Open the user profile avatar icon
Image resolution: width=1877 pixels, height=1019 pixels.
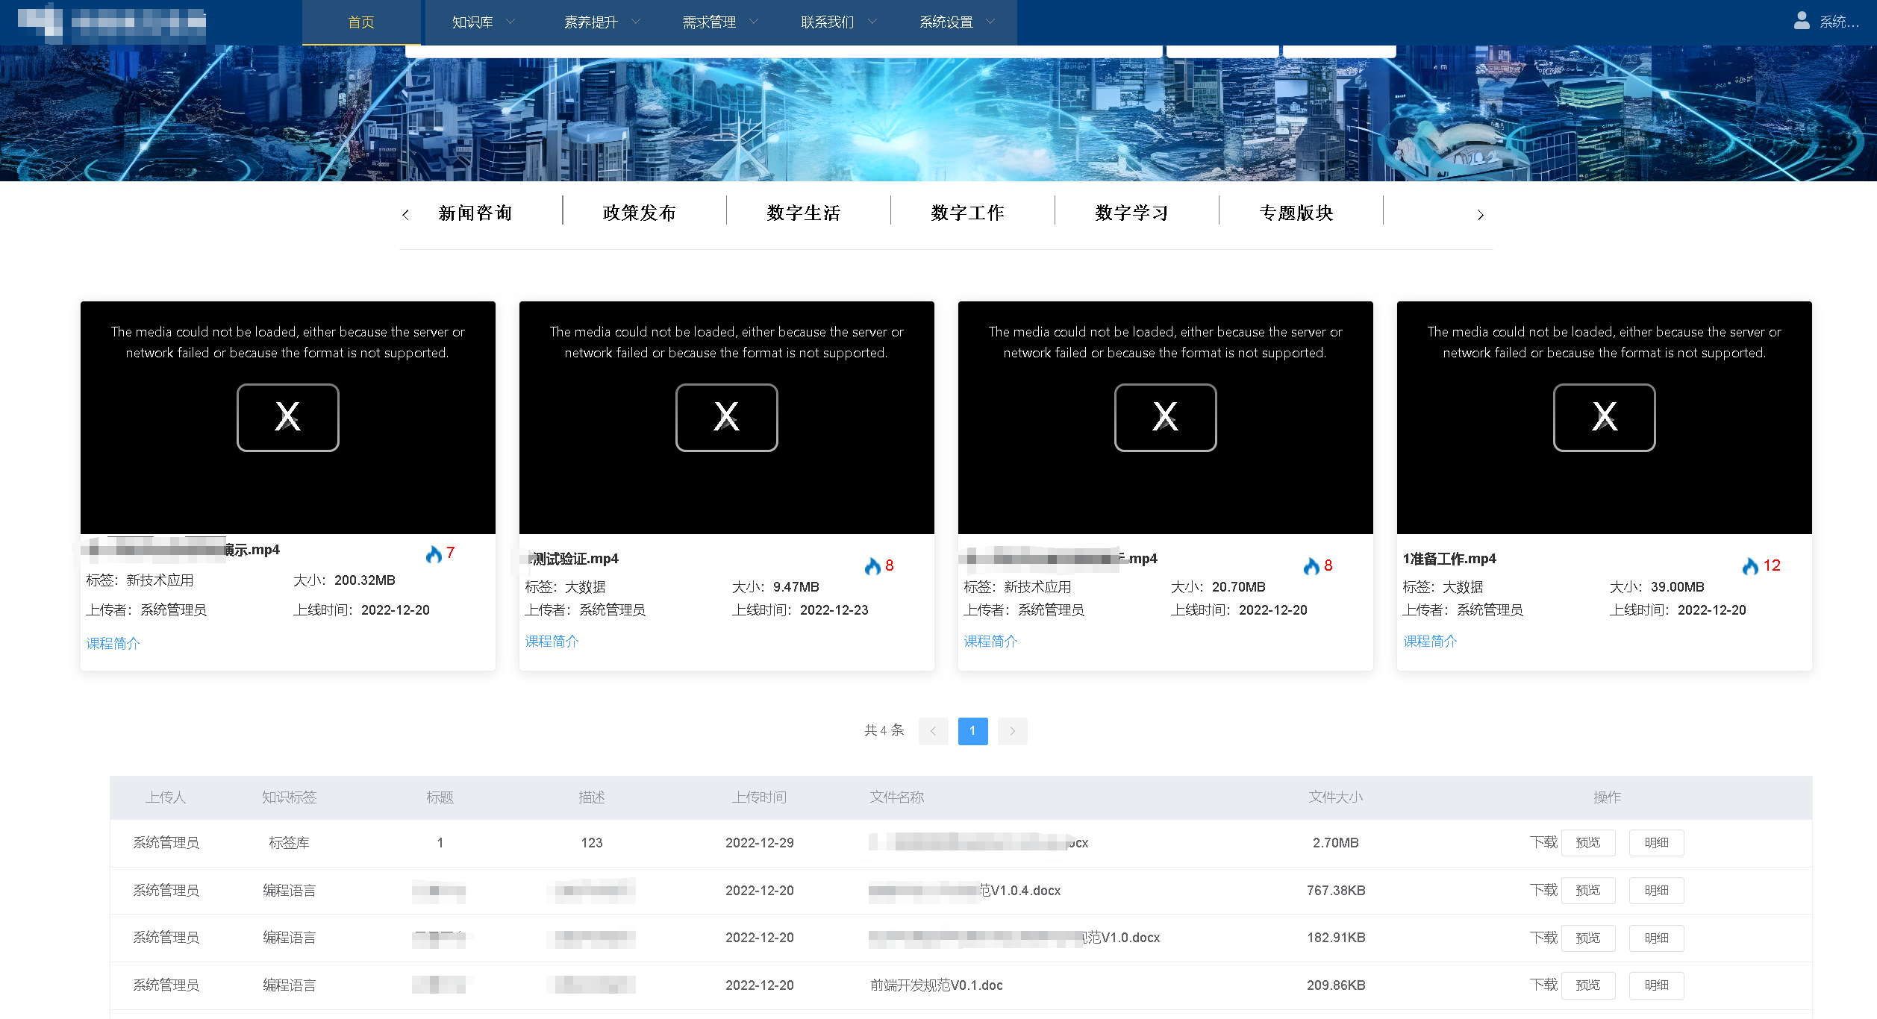[1802, 21]
